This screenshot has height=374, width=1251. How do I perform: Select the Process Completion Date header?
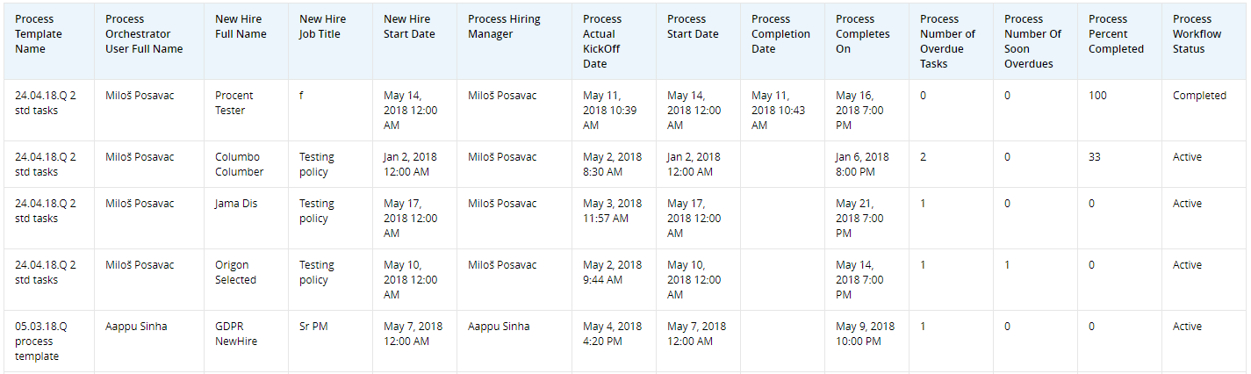[x=780, y=34]
